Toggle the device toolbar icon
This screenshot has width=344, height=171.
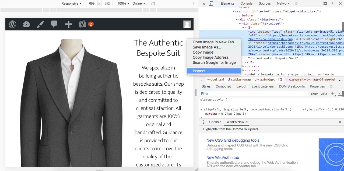coord(210,4)
